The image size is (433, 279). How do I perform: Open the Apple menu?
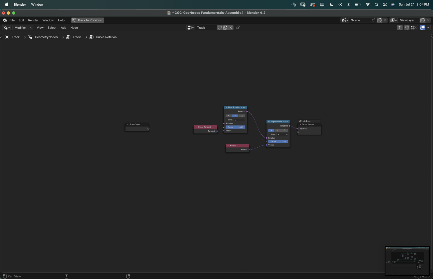[x=7, y=5]
